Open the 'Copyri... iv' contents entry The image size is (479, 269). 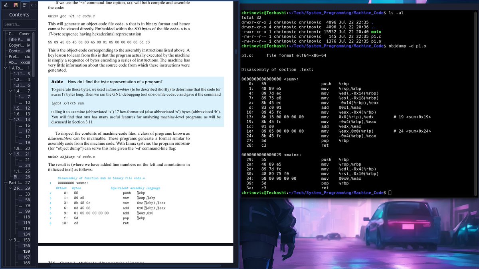tap(19, 45)
